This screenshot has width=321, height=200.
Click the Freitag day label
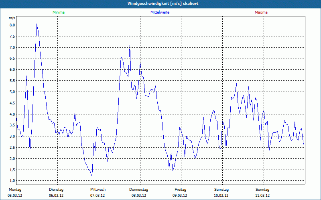point(180,190)
